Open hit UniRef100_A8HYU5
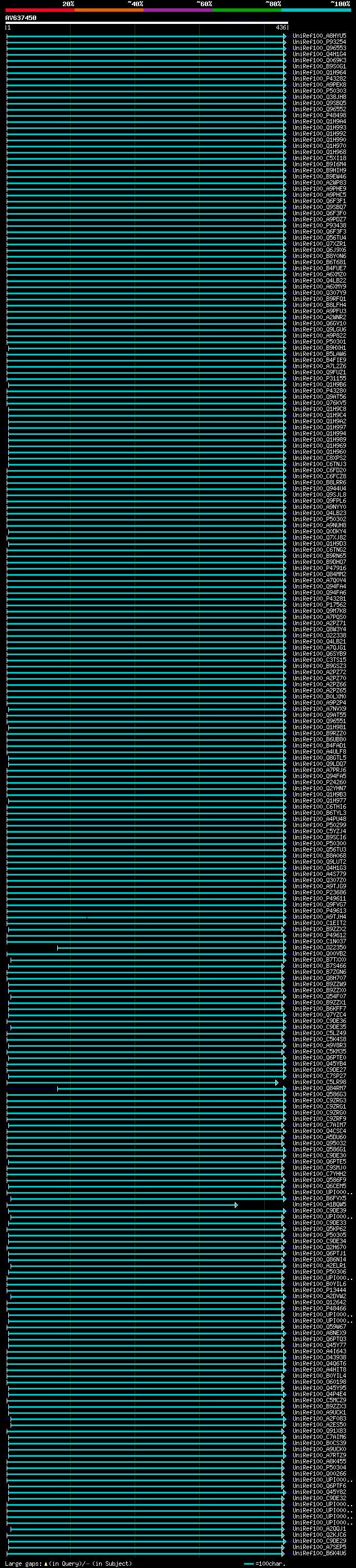 [319, 36]
